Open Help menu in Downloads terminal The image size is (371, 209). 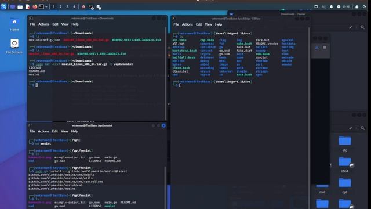pos(75,24)
